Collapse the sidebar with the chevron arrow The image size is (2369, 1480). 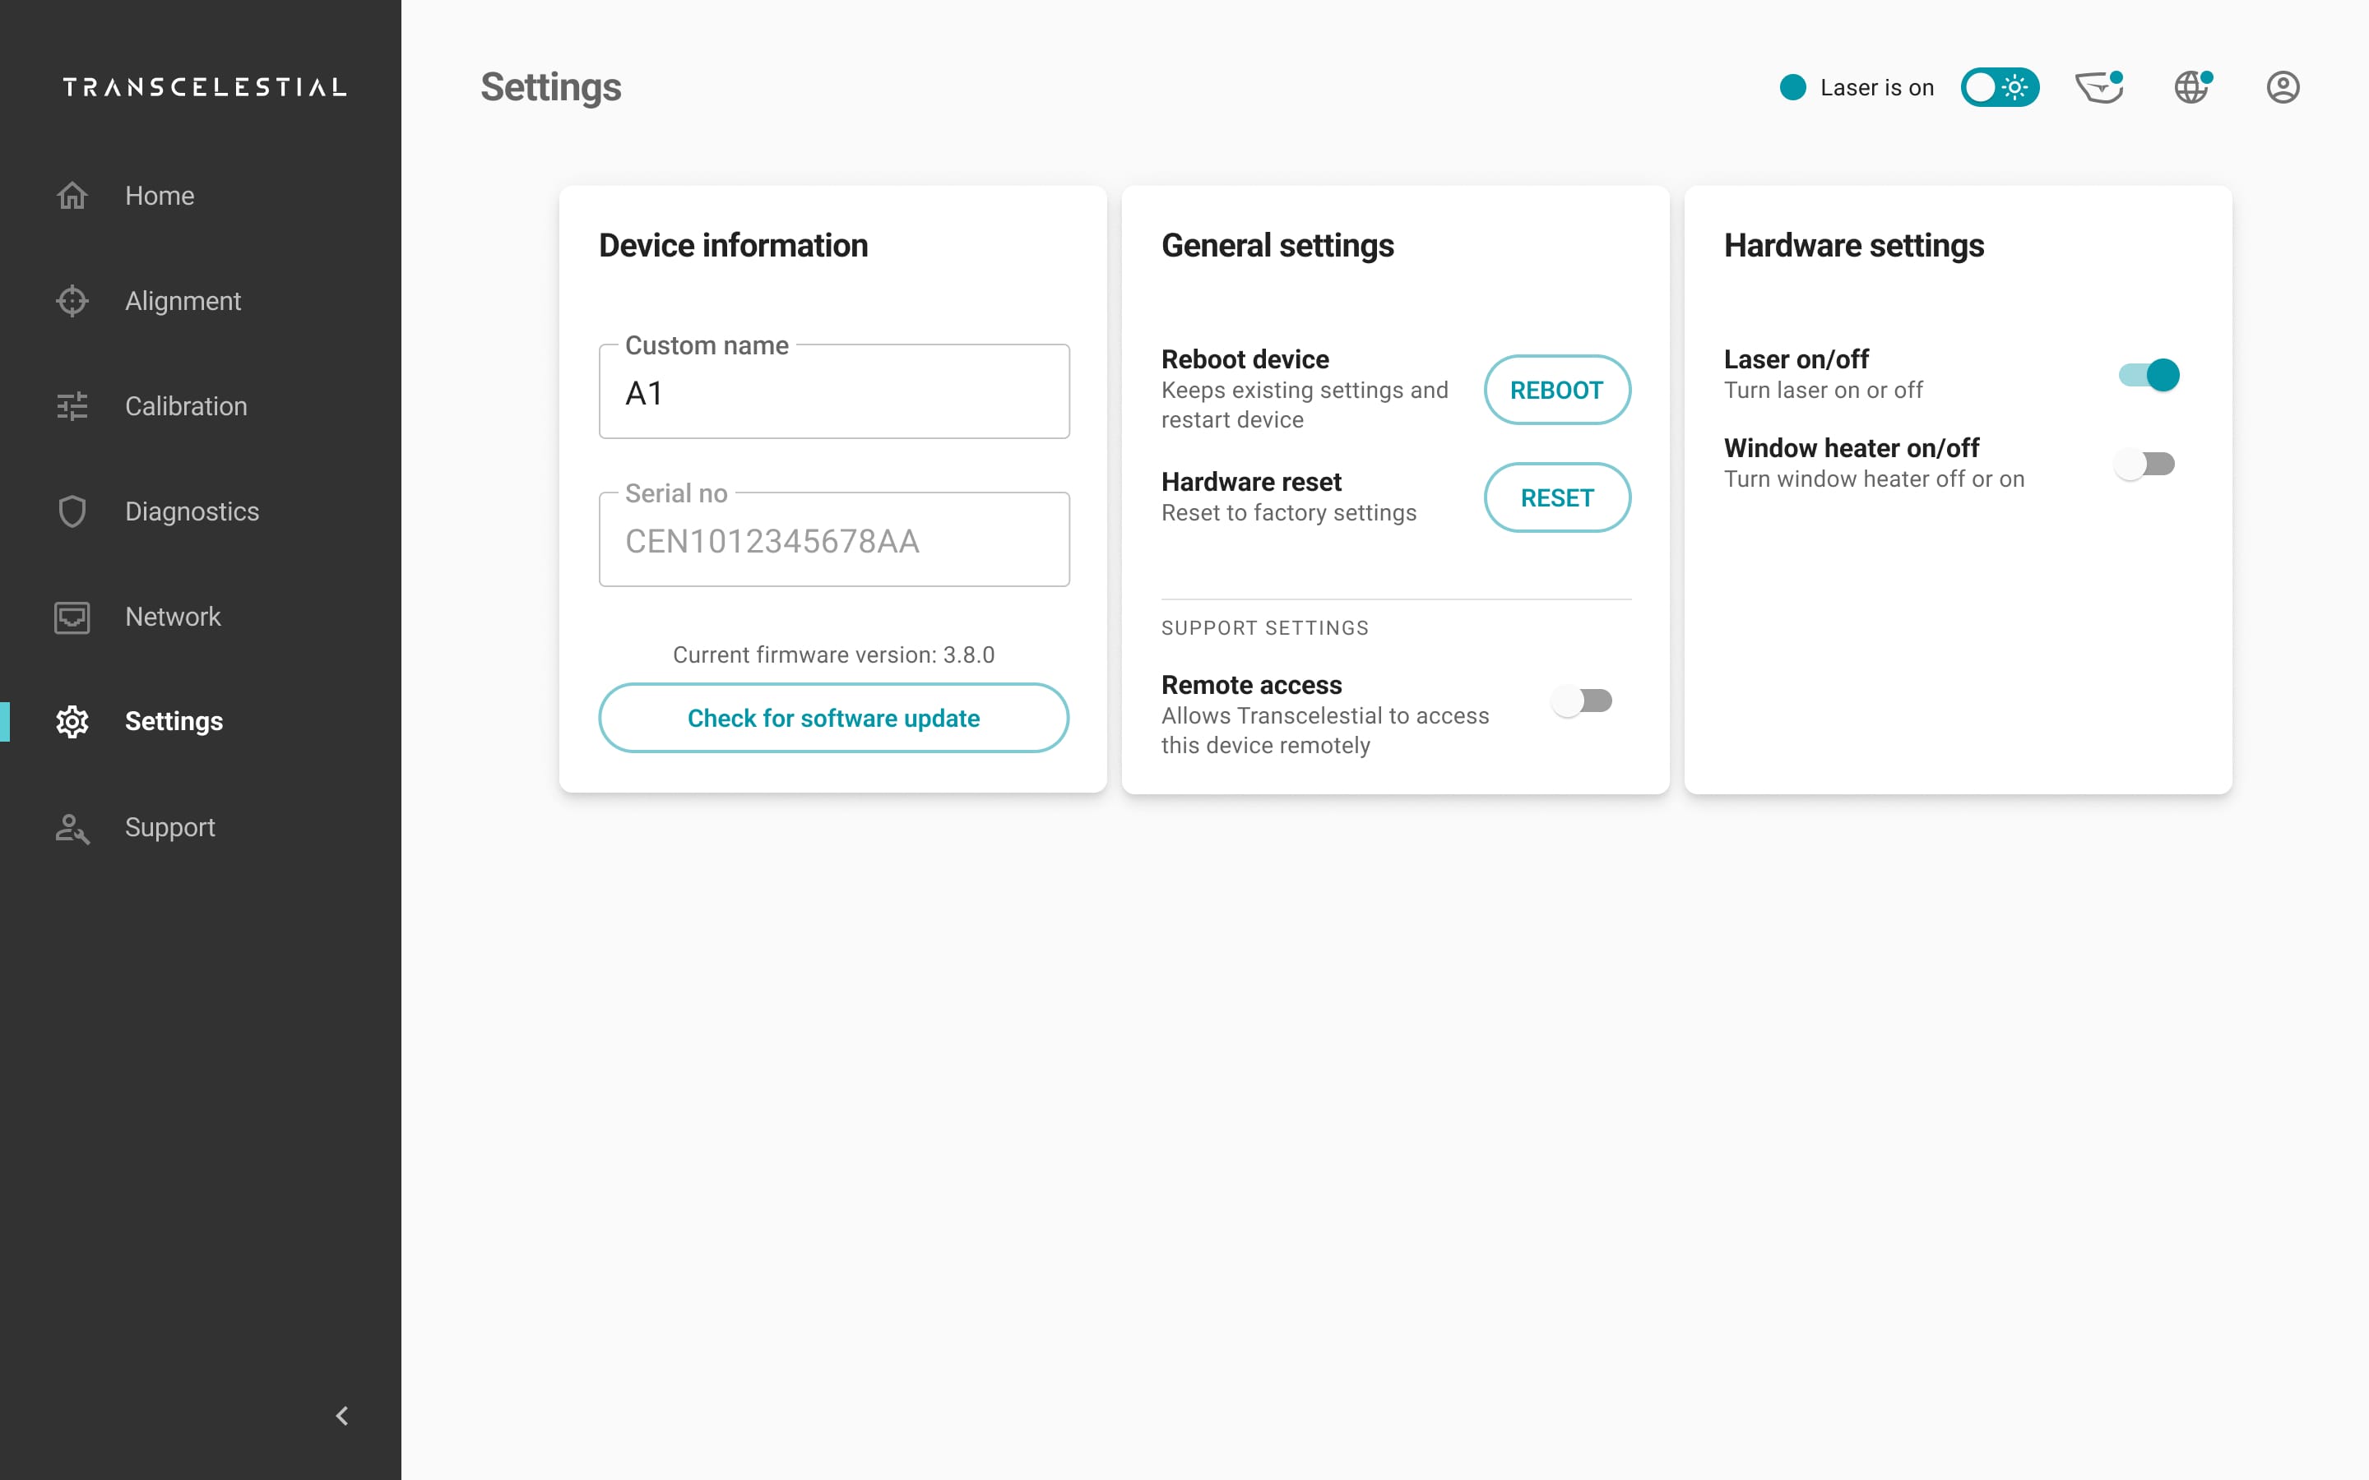(x=341, y=1415)
